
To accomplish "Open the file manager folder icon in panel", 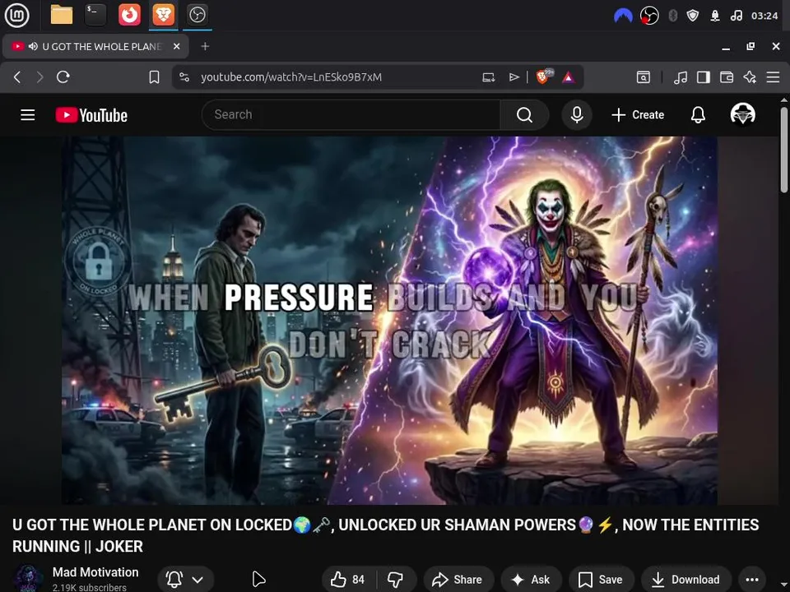I will point(62,15).
